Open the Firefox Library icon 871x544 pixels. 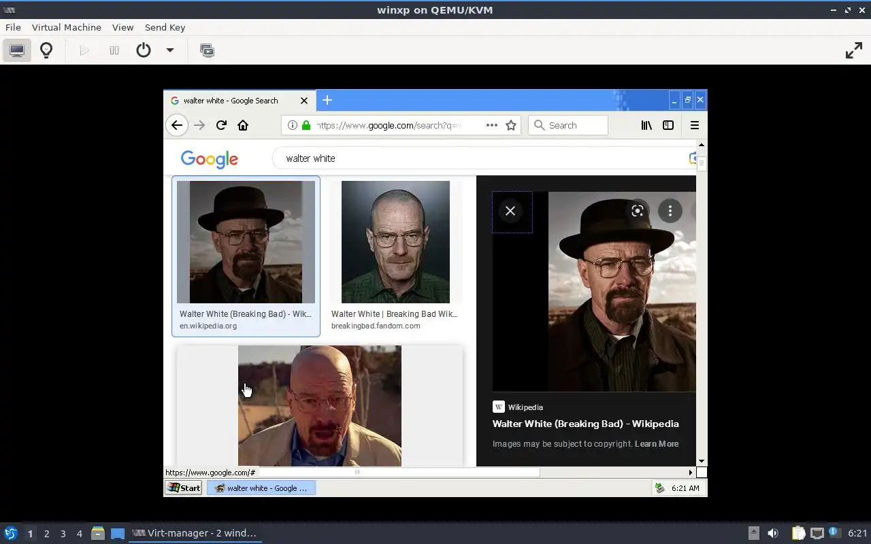click(646, 125)
